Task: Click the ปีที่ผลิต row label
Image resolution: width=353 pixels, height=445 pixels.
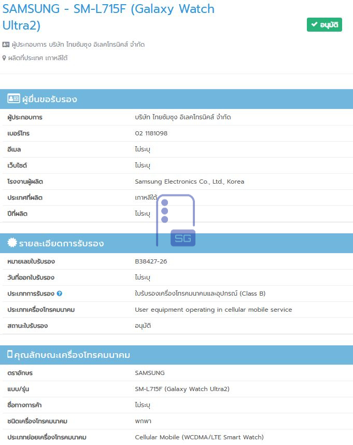Action: click(x=17, y=214)
